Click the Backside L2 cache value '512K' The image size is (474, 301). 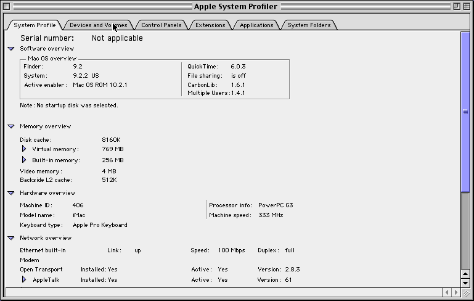click(110, 180)
